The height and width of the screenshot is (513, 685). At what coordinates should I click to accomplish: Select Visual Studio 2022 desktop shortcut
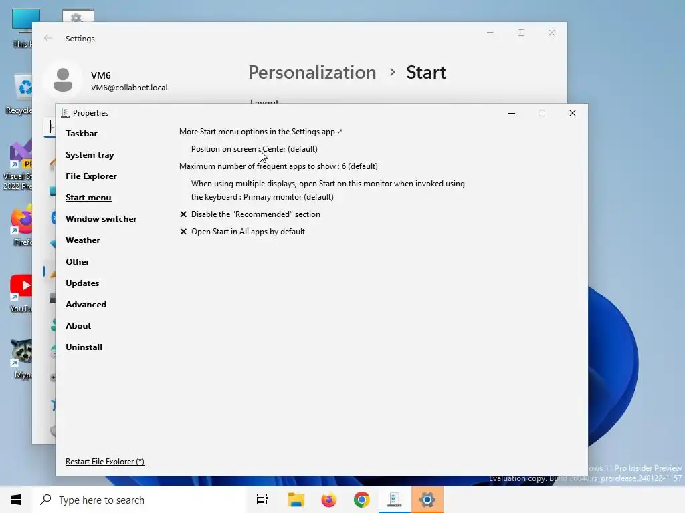18,166
